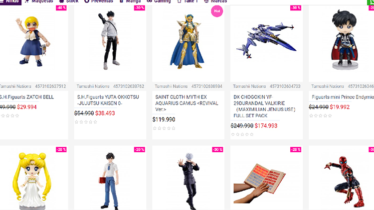Viewport: 374px width, 210px height.
Task: Open S.H.Figuarts ZATCH BELL product link
Action: [x=27, y=97]
